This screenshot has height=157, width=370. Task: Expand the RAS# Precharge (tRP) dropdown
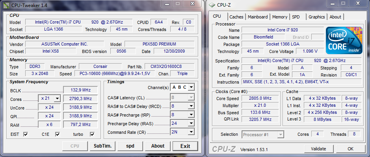click(x=192, y=115)
